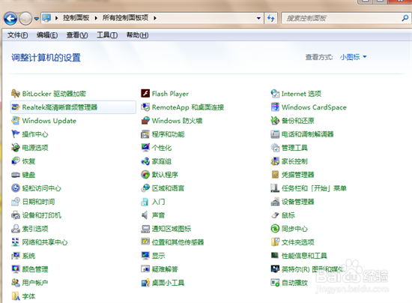Open 电话和调制解调器 entry
412x303 pixels.
[307, 134]
